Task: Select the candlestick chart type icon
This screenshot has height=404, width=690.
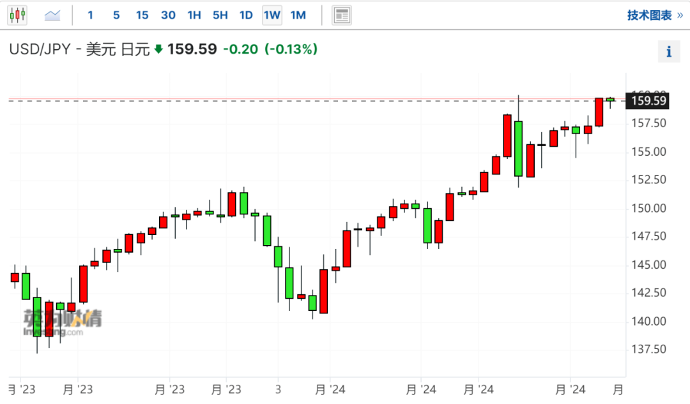Action: pyautogui.click(x=17, y=15)
